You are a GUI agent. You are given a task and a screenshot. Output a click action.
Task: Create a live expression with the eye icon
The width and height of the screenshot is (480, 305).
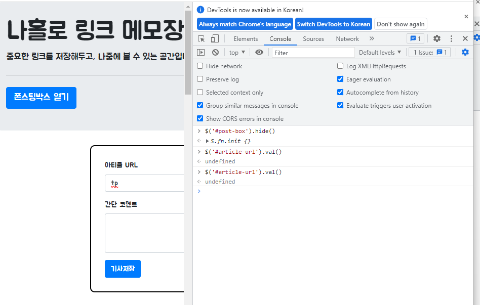(259, 52)
